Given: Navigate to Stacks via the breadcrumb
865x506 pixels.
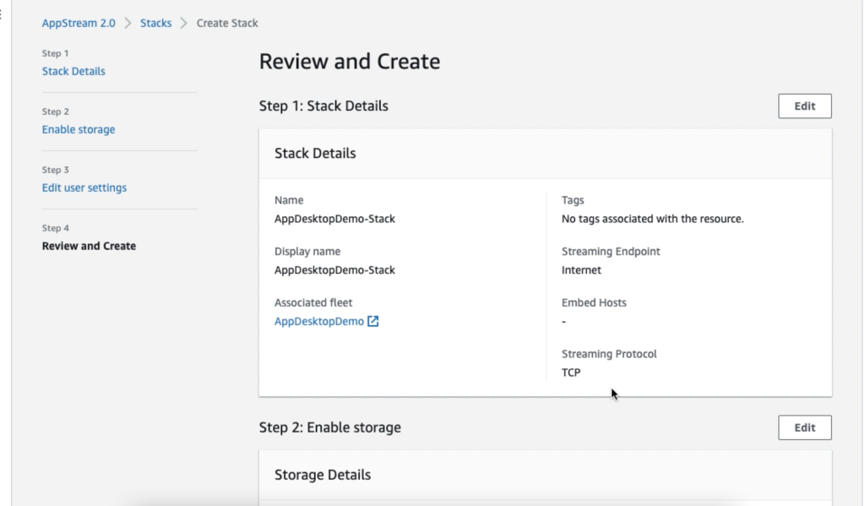Looking at the screenshot, I should coord(155,23).
